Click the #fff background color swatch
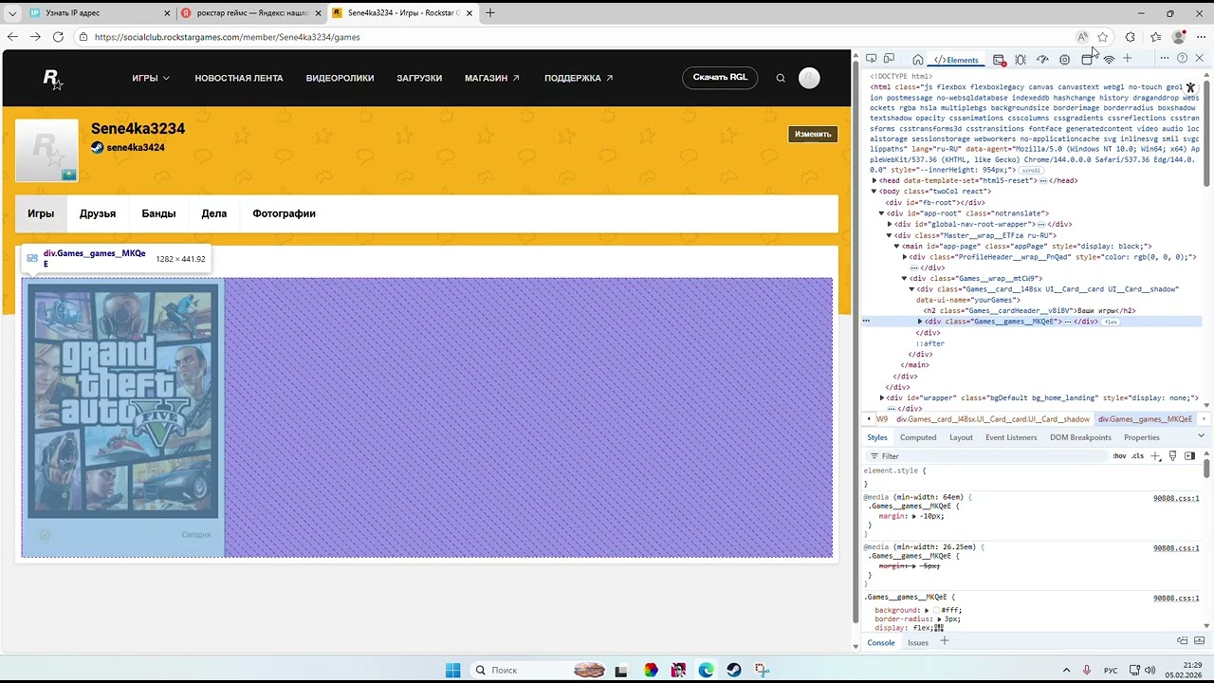 click(936, 611)
